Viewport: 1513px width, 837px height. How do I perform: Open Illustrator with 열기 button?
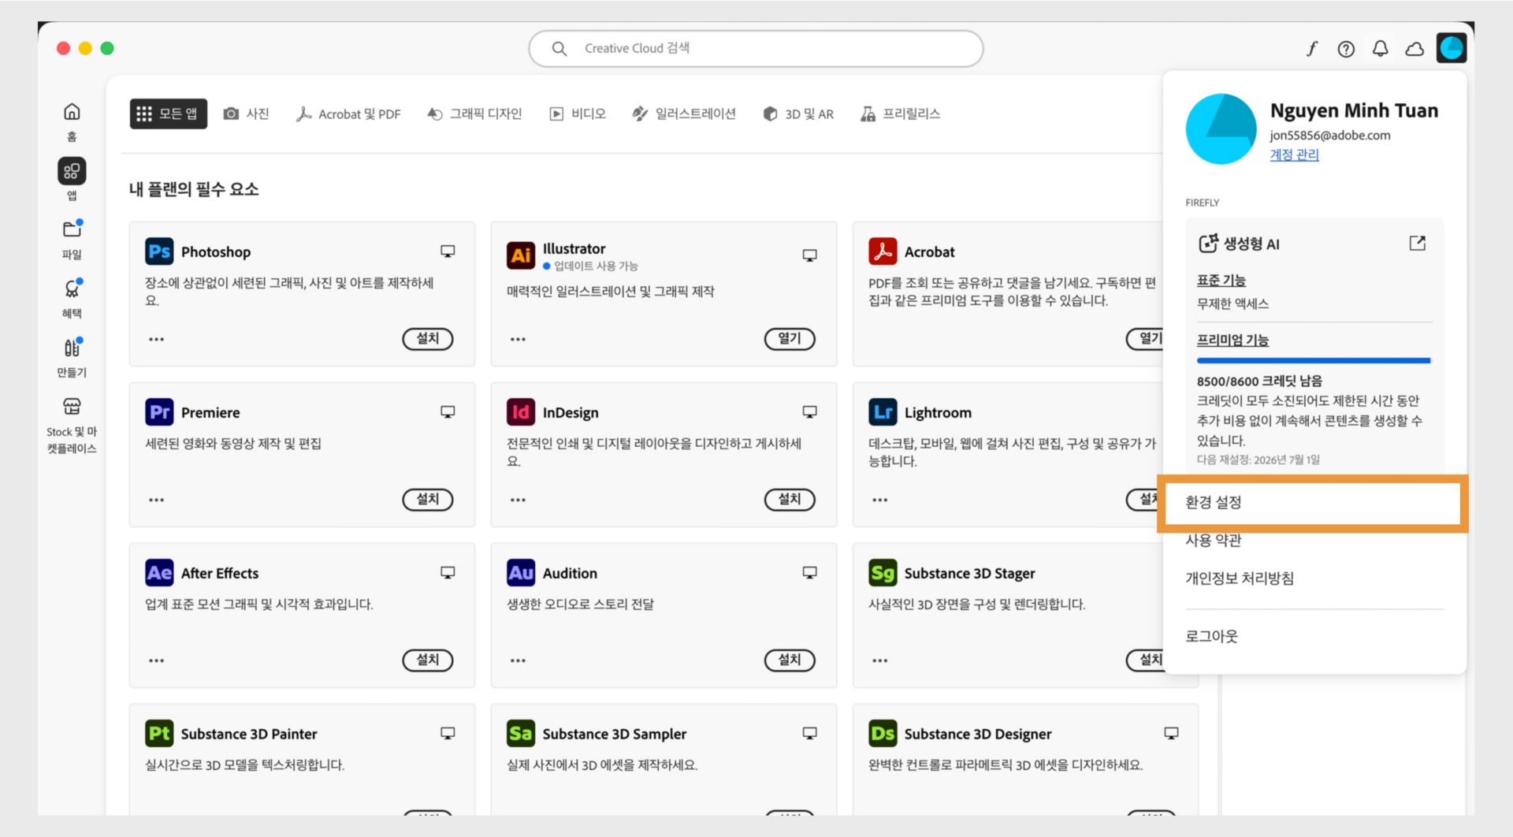tap(790, 339)
